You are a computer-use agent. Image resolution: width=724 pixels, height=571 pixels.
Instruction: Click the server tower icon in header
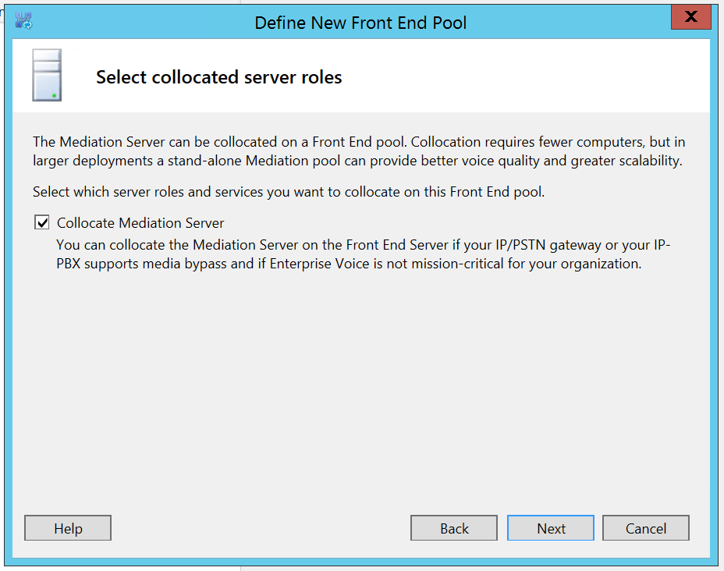point(47,75)
